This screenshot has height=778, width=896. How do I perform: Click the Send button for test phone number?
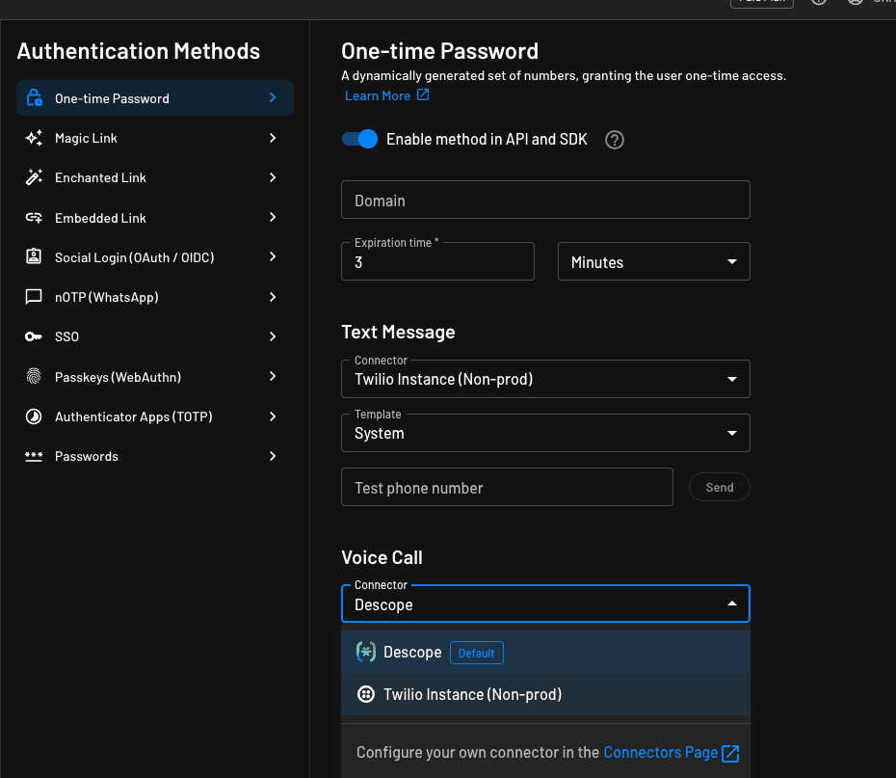pyautogui.click(x=719, y=487)
